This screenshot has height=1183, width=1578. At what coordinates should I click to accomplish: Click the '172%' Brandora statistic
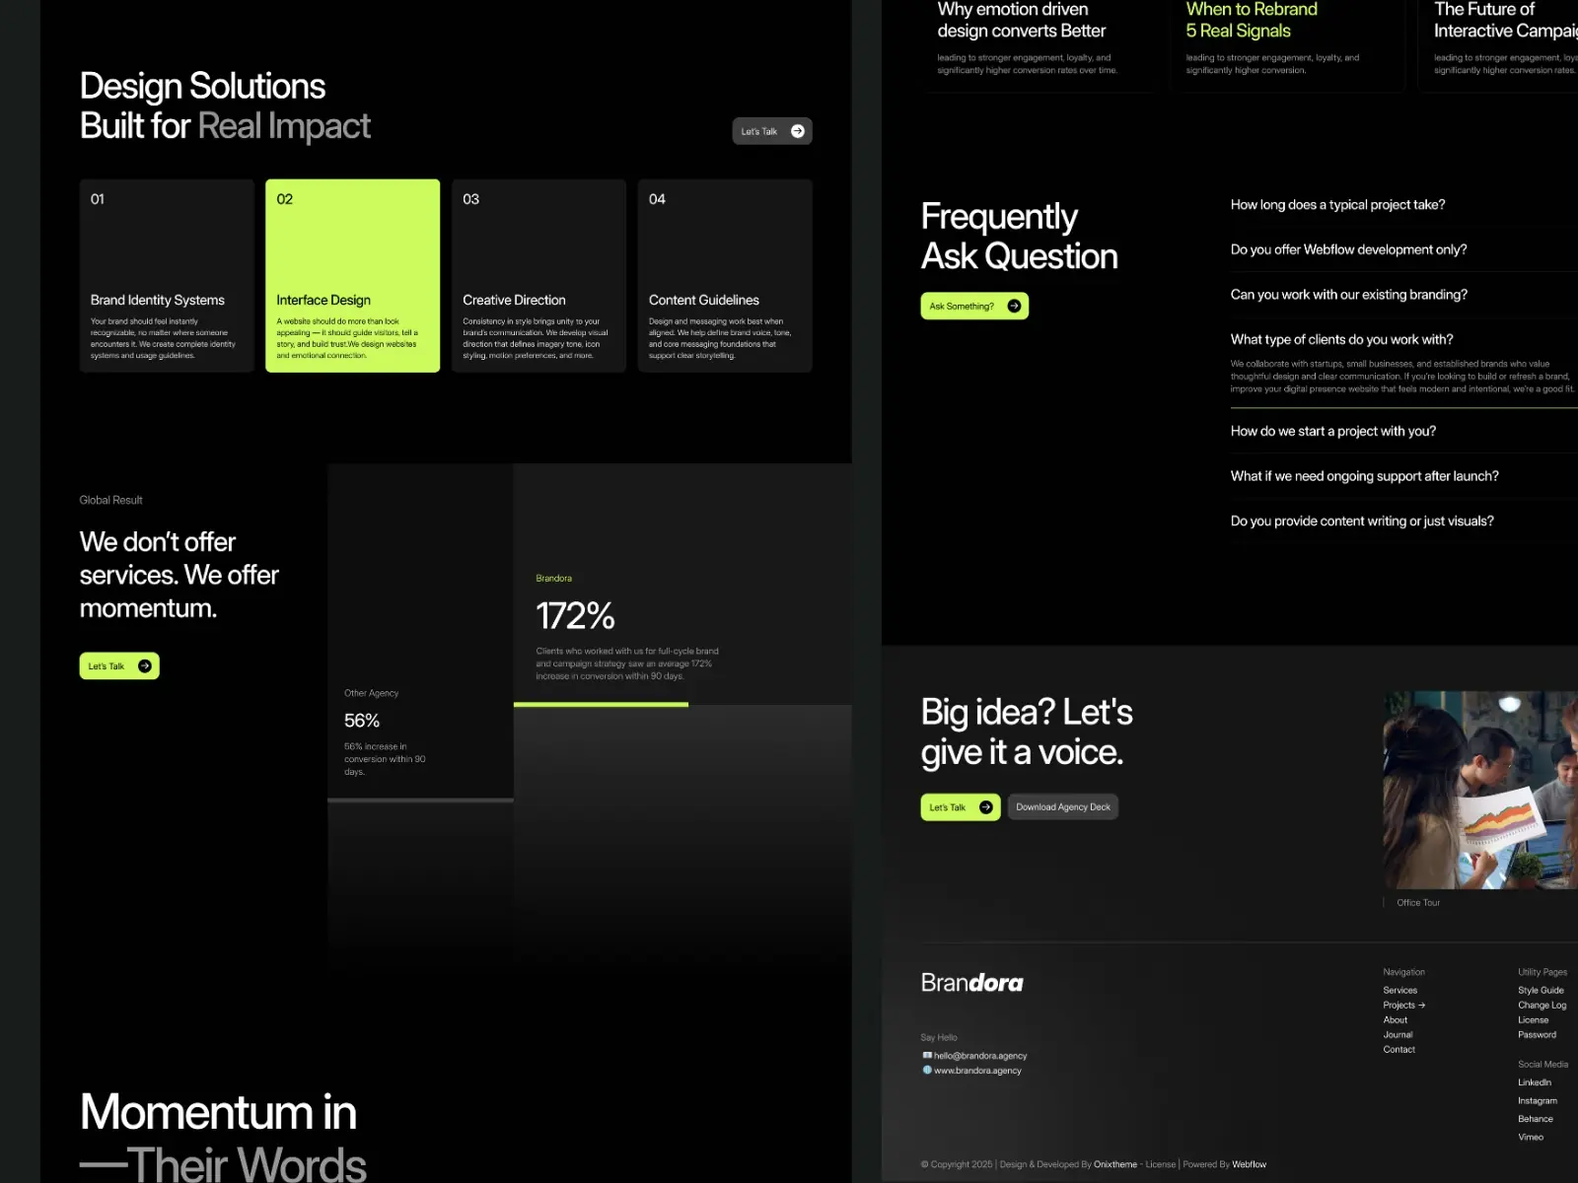[x=575, y=616]
